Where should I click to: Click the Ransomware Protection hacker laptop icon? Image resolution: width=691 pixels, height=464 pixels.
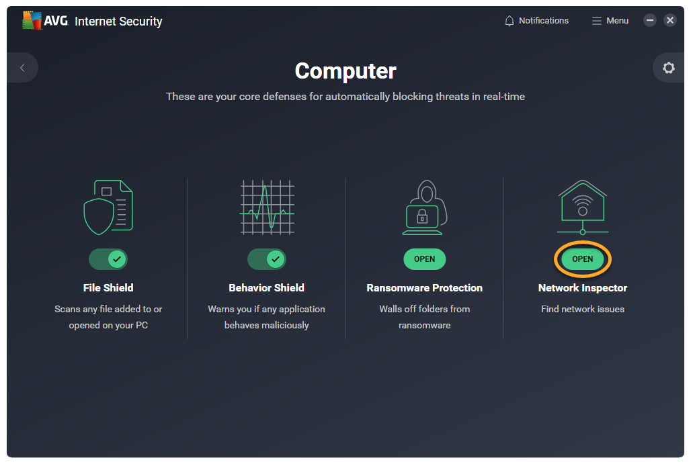coord(424,207)
